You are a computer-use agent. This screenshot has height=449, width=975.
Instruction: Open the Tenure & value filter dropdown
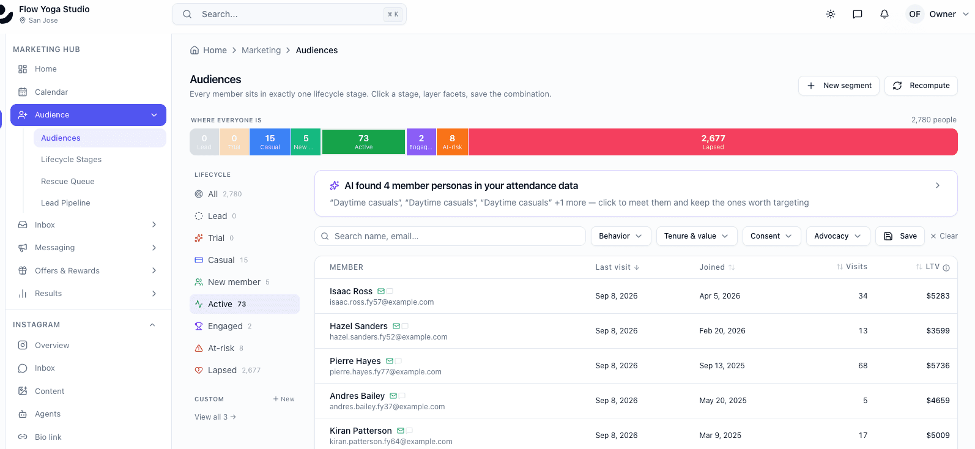click(697, 236)
